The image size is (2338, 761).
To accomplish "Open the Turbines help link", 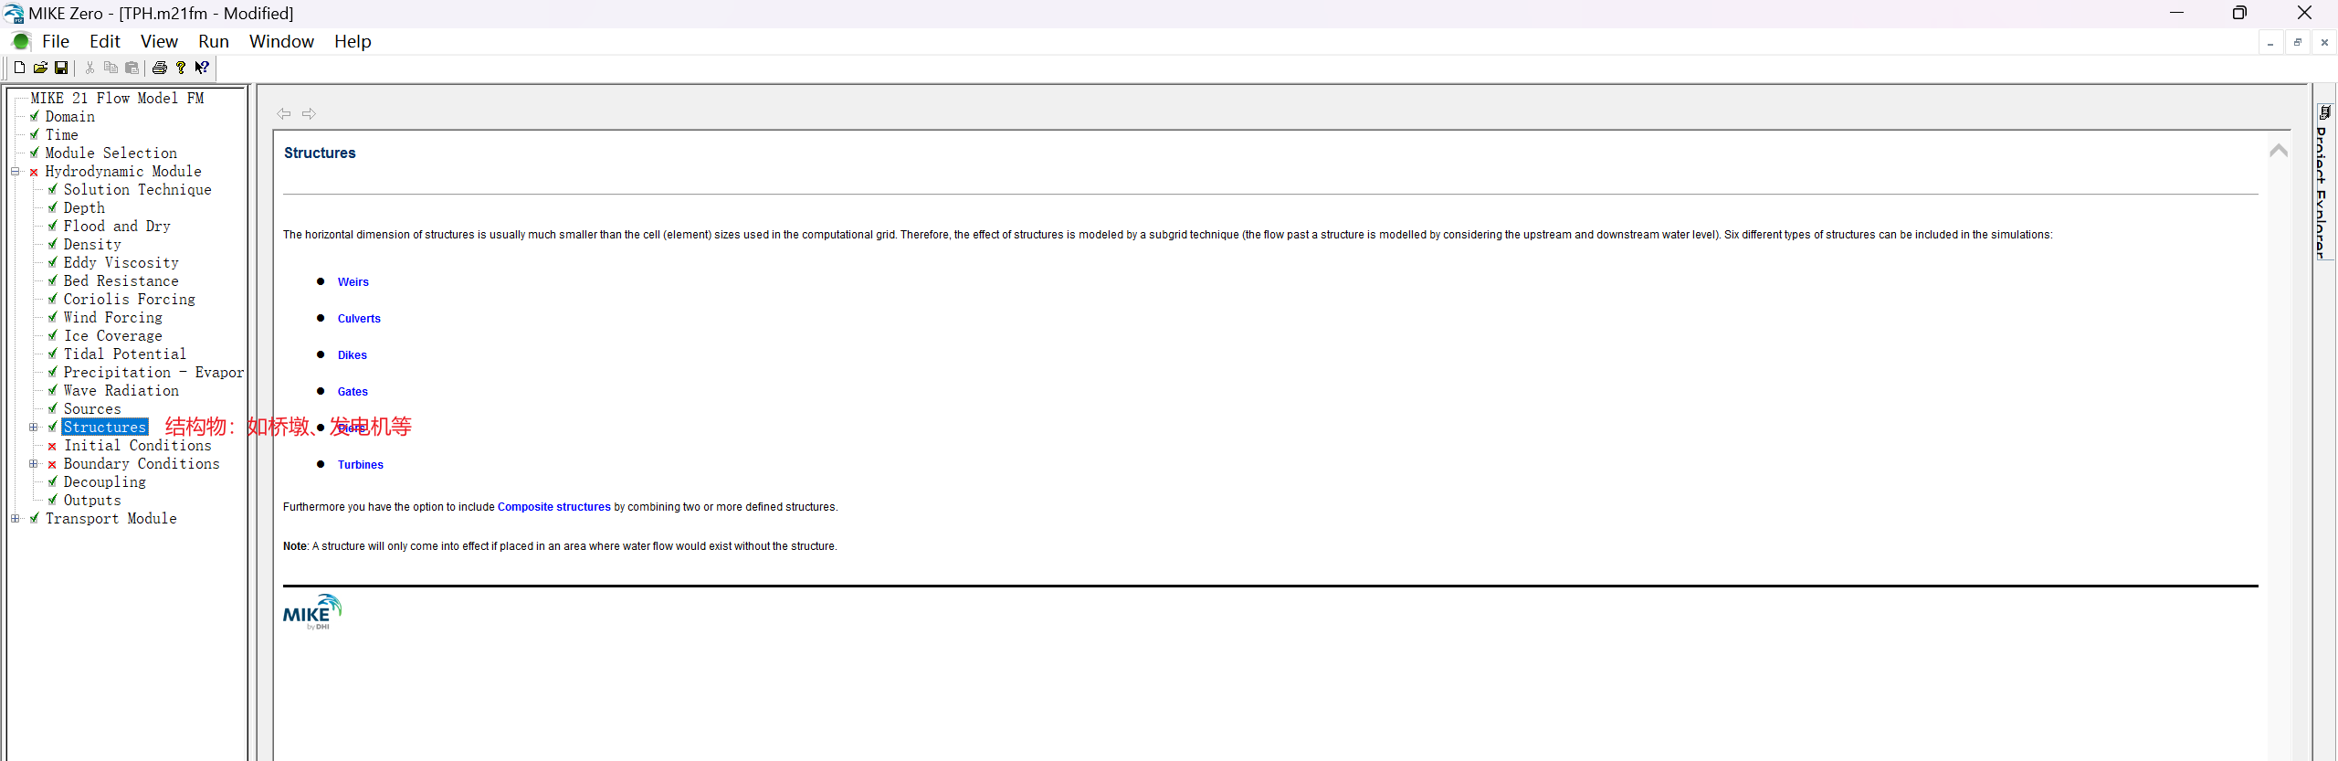I will coord(361,465).
